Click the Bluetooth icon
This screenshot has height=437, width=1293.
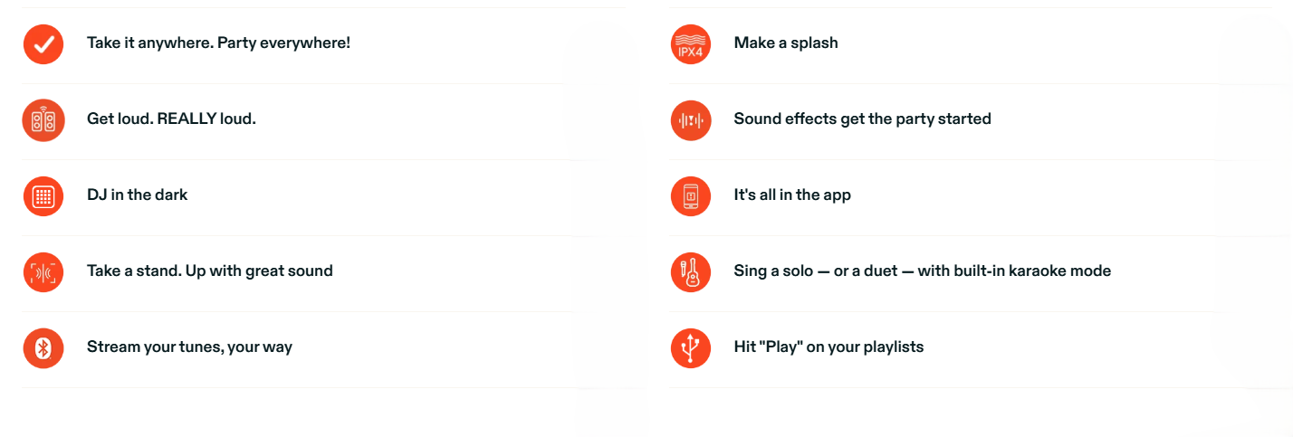click(x=43, y=347)
